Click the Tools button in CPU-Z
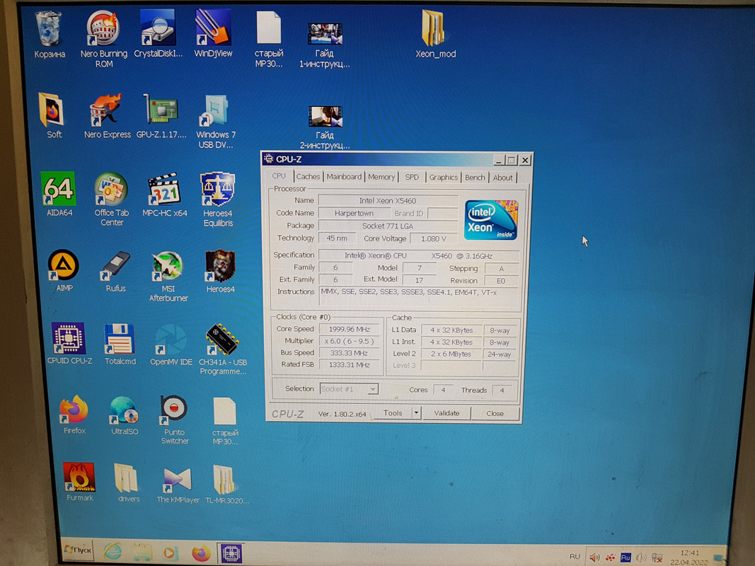 (x=393, y=413)
